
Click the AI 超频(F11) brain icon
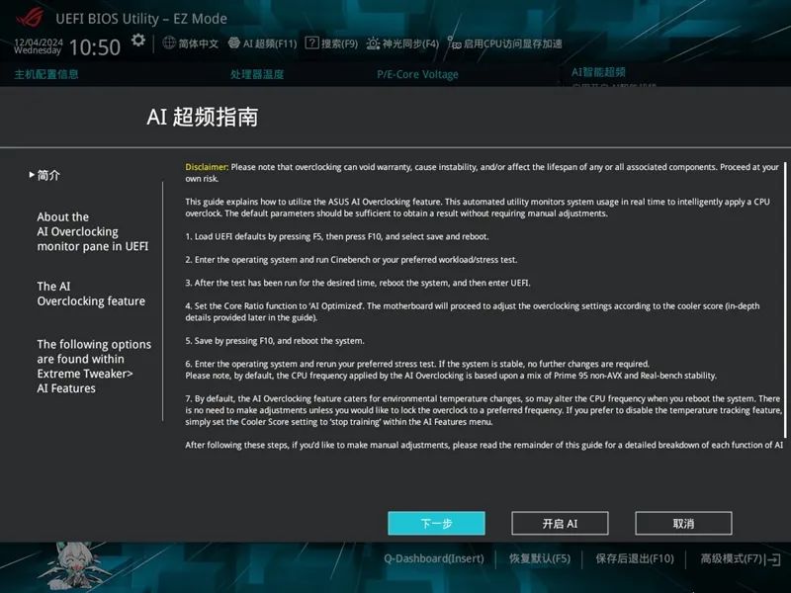233,43
